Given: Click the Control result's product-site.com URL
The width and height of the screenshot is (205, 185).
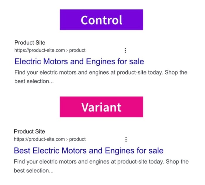Looking at the screenshot, I should tap(40, 50).
